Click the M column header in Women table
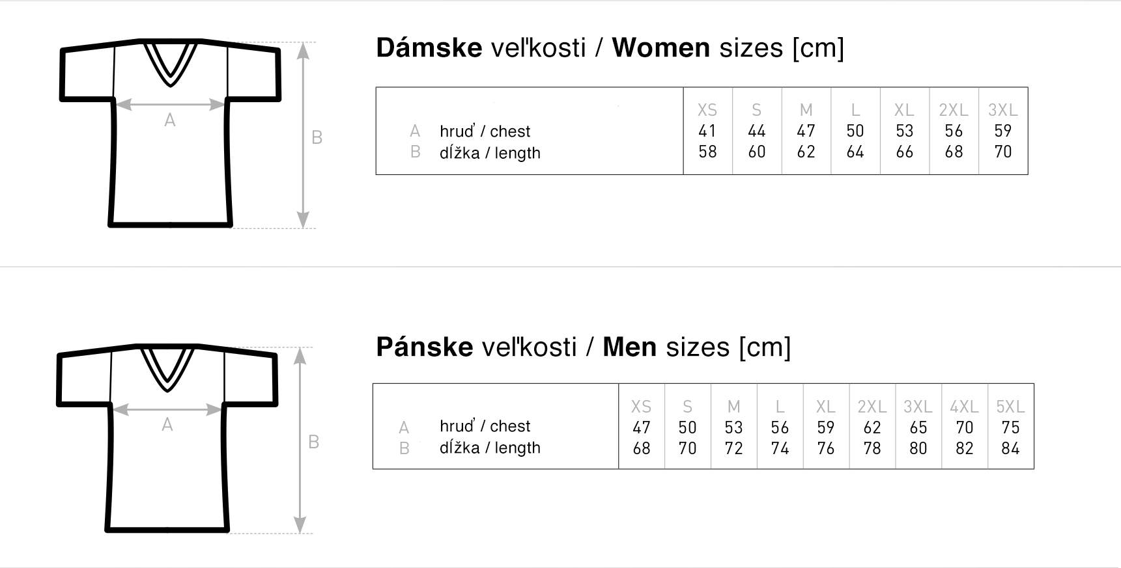 806,110
